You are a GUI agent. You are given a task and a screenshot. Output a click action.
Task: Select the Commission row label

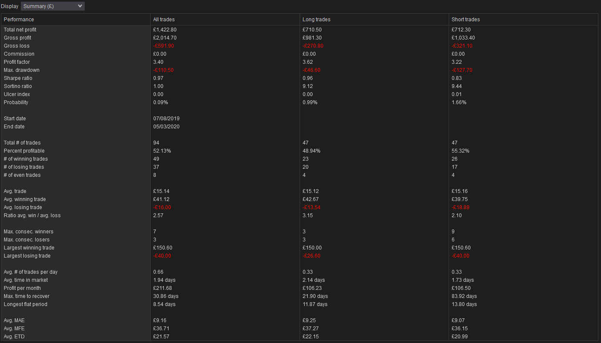[x=19, y=54]
